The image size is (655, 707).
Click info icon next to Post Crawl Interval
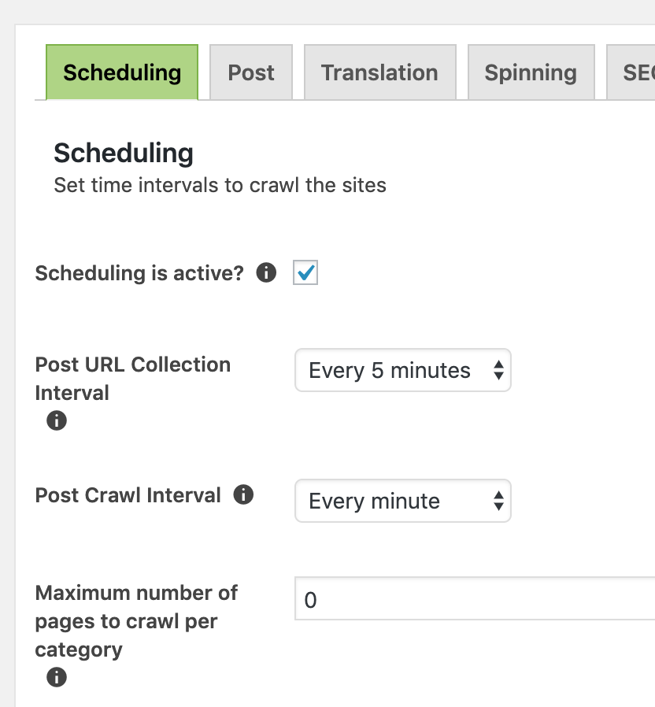243,494
